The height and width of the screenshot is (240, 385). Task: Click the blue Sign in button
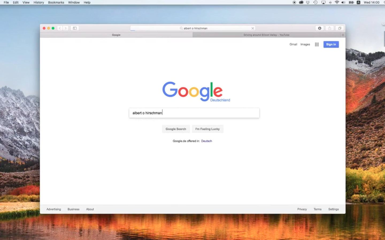(x=331, y=45)
